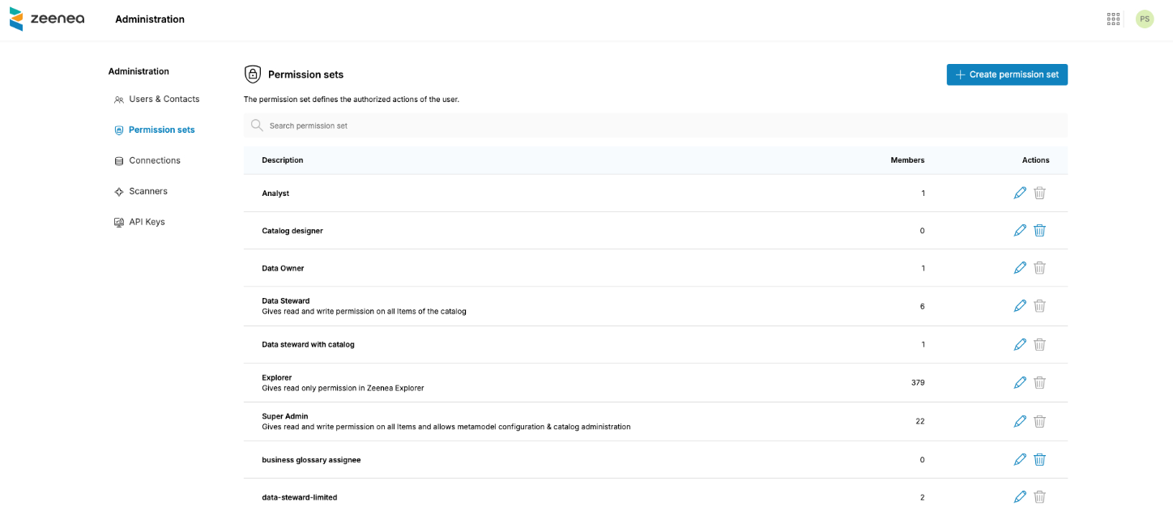Click the Zeenea logo
Image resolution: width=1173 pixels, height=515 pixels.
[x=47, y=19]
